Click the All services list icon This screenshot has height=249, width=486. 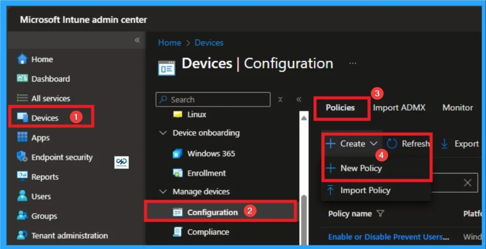point(22,98)
